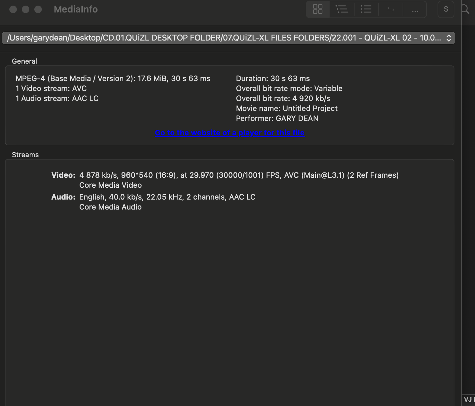The width and height of the screenshot is (475, 406).
Task: Click the search magnifier icon
Action: coord(465,9)
